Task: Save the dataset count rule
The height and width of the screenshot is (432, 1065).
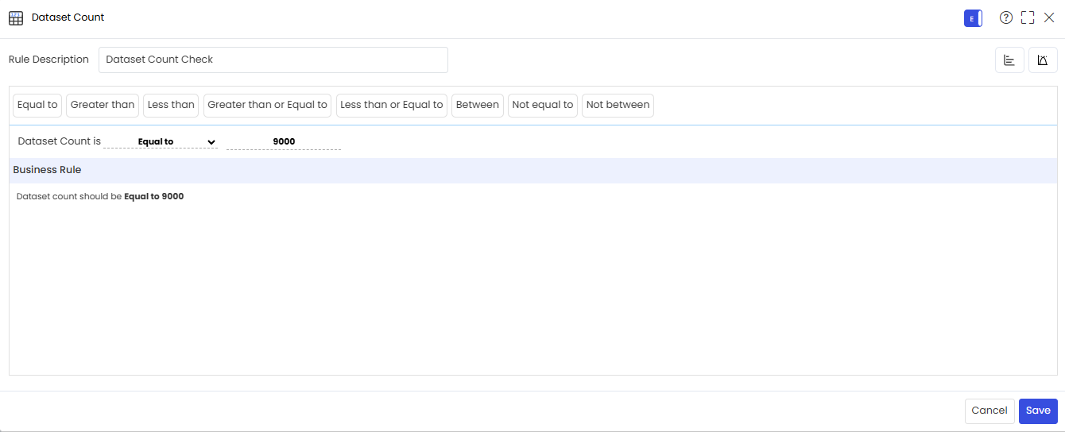Action: pyautogui.click(x=1038, y=411)
